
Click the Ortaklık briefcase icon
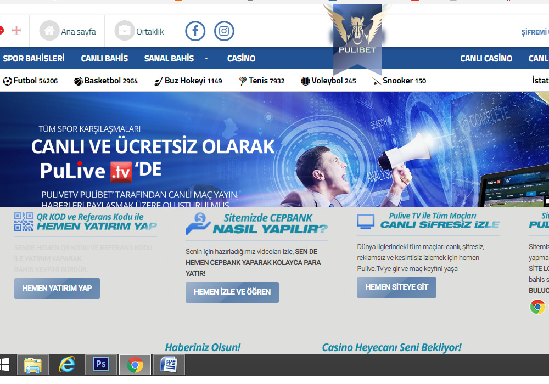(x=125, y=31)
